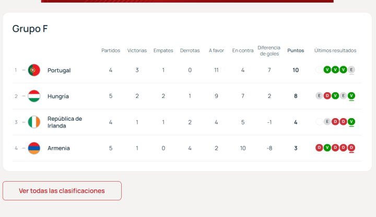
Task: Click the Puntos column header
Action: pyautogui.click(x=296, y=50)
